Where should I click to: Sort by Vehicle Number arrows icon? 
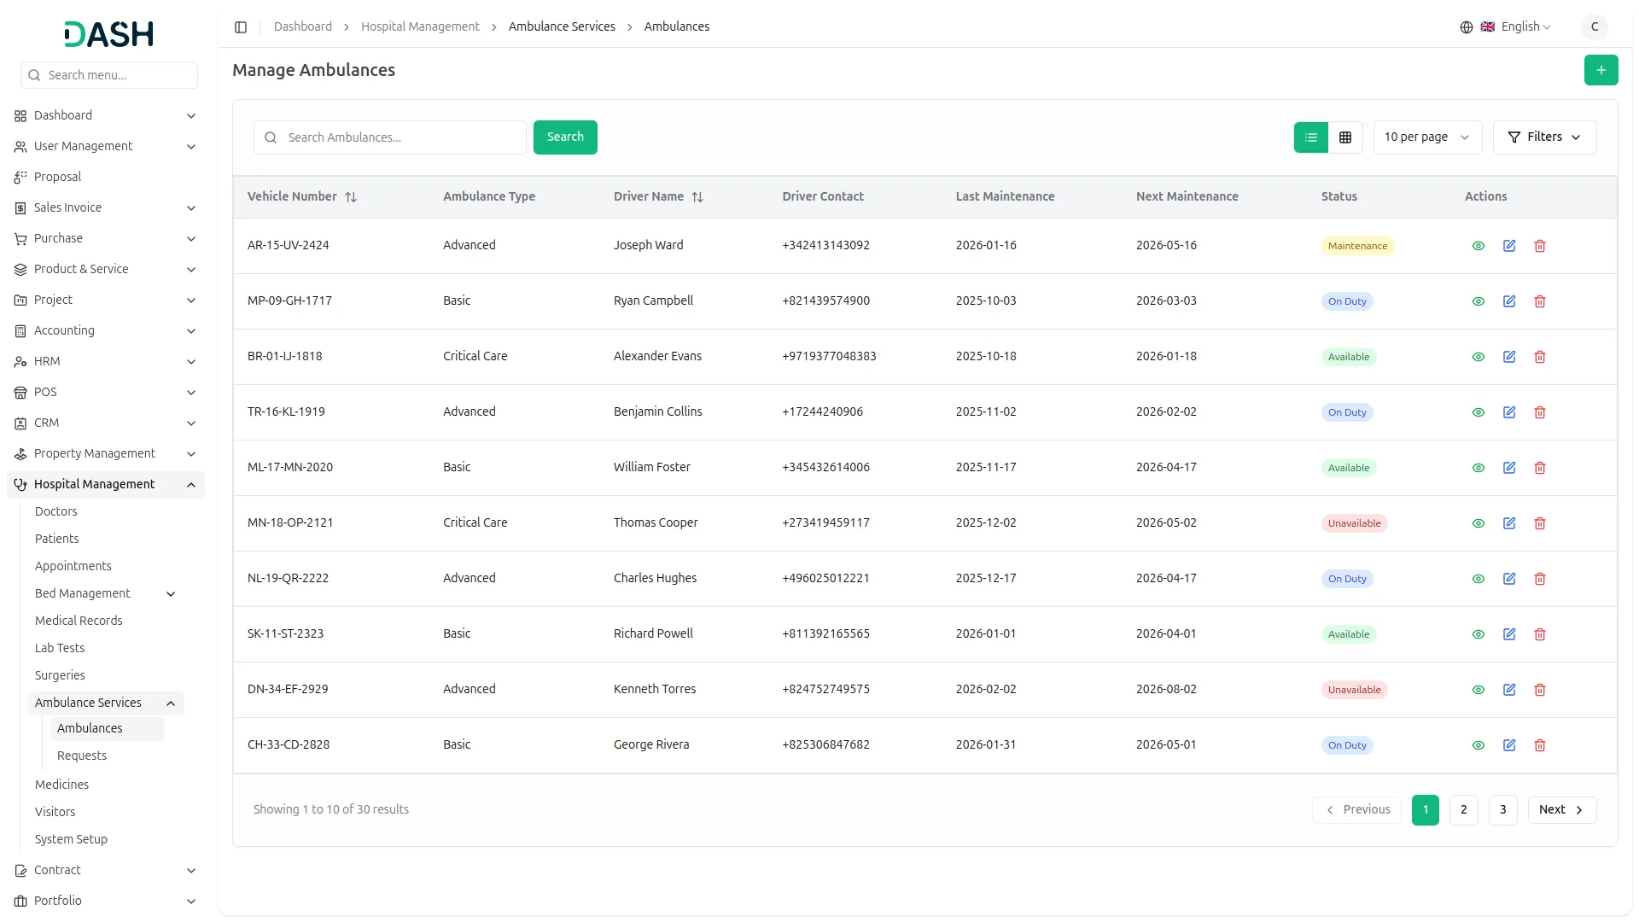[350, 197]
